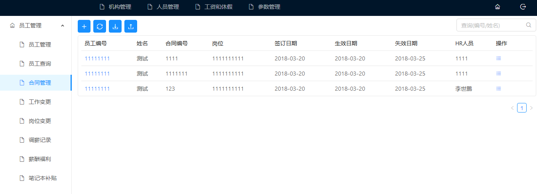Click contract number 1111
Screen dimensions: 537x194
pos(171,58)
